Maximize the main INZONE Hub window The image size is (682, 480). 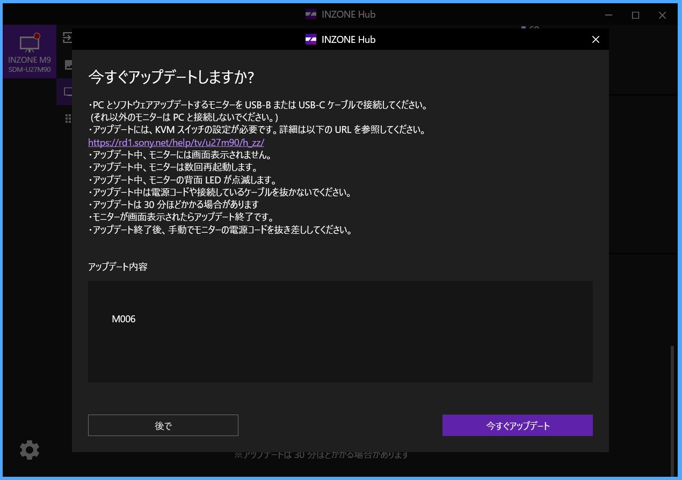(x=635, y=15)
